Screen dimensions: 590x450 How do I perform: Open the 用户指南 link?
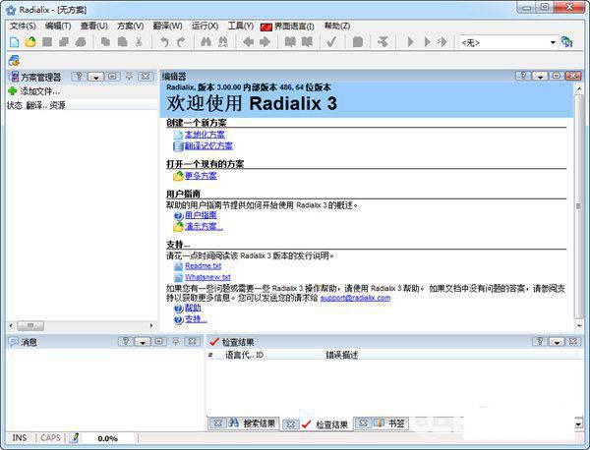coord(201,215)
